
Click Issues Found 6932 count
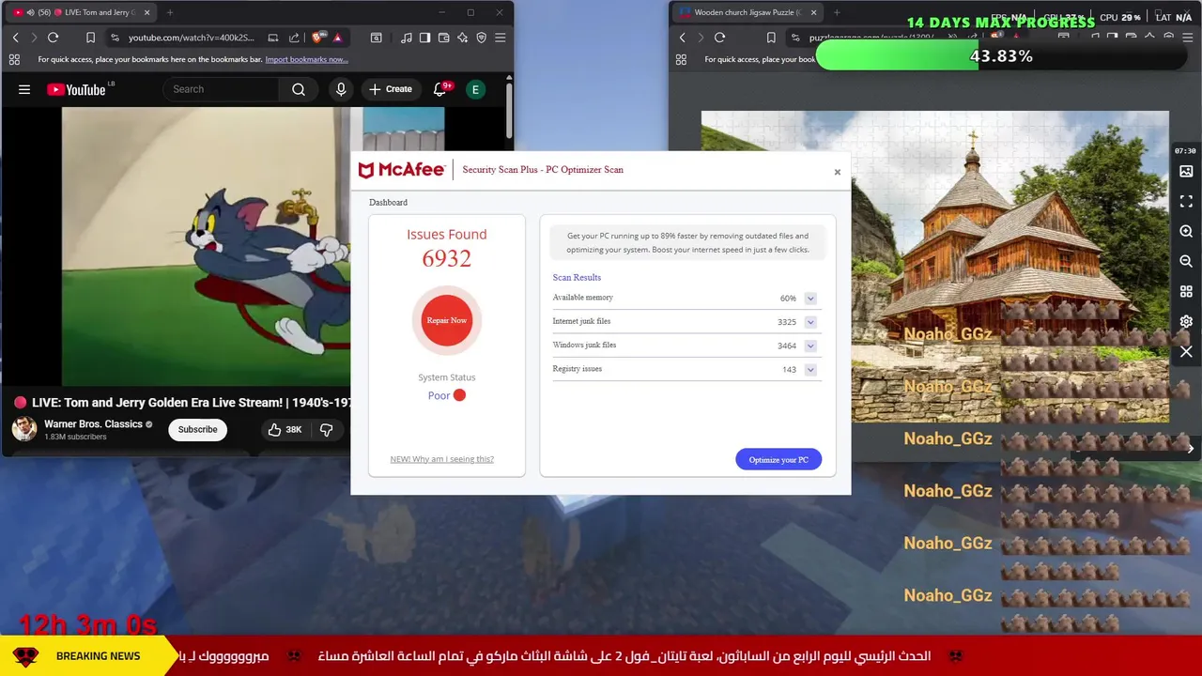pos(446,259)
